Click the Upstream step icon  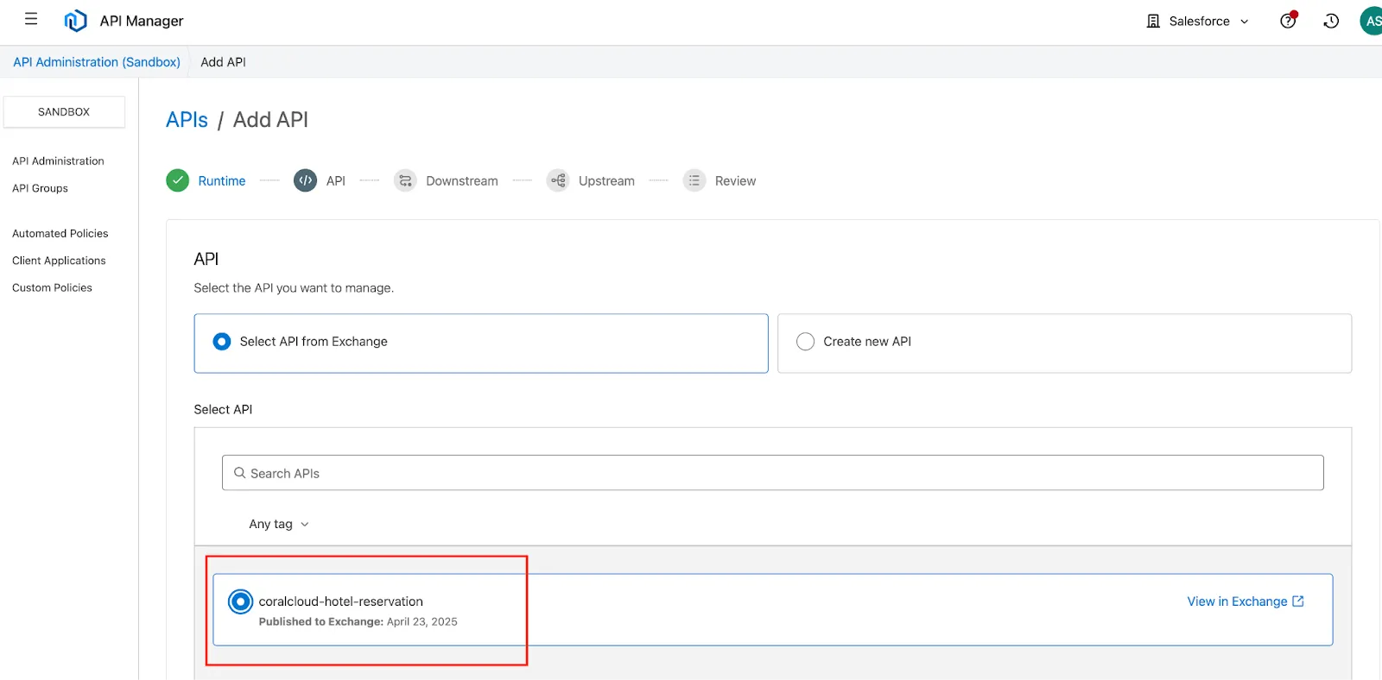(x=558, y=180)
